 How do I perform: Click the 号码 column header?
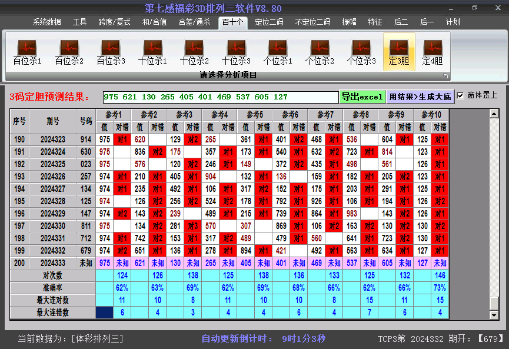[86, 121]
